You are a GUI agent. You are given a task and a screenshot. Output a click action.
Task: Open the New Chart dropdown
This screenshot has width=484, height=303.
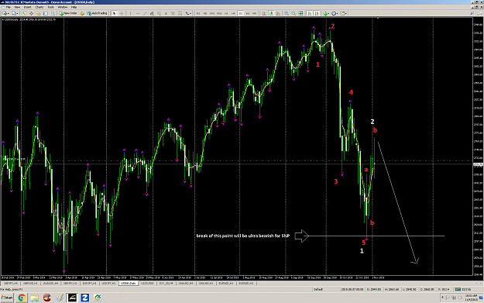(x=6, y=13)
